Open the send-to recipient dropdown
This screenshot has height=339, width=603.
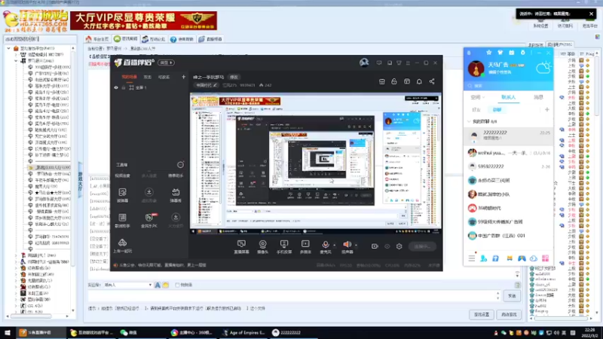(x=127, y=286)
